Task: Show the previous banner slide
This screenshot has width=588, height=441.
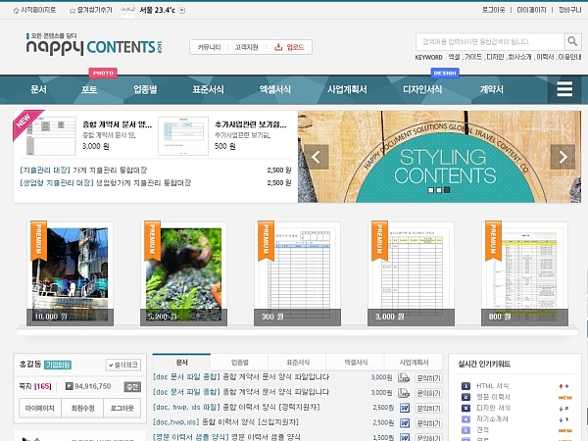Action: (x=316, y=157)
